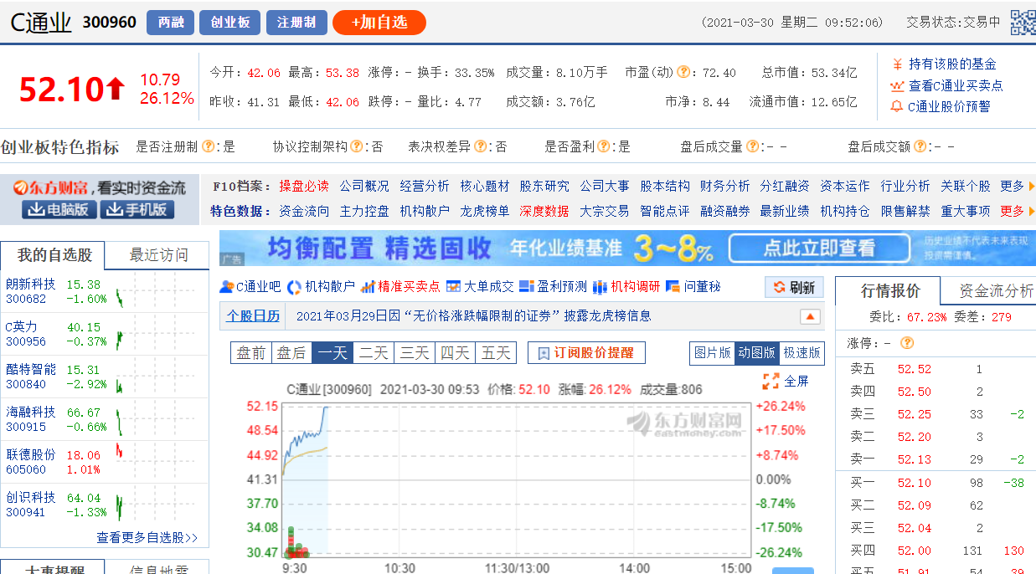The height and width of the screenshot is (574, 1036).
Task: Click the 均衡配置 精选固收 ad banner
Action: coord(627,248)
